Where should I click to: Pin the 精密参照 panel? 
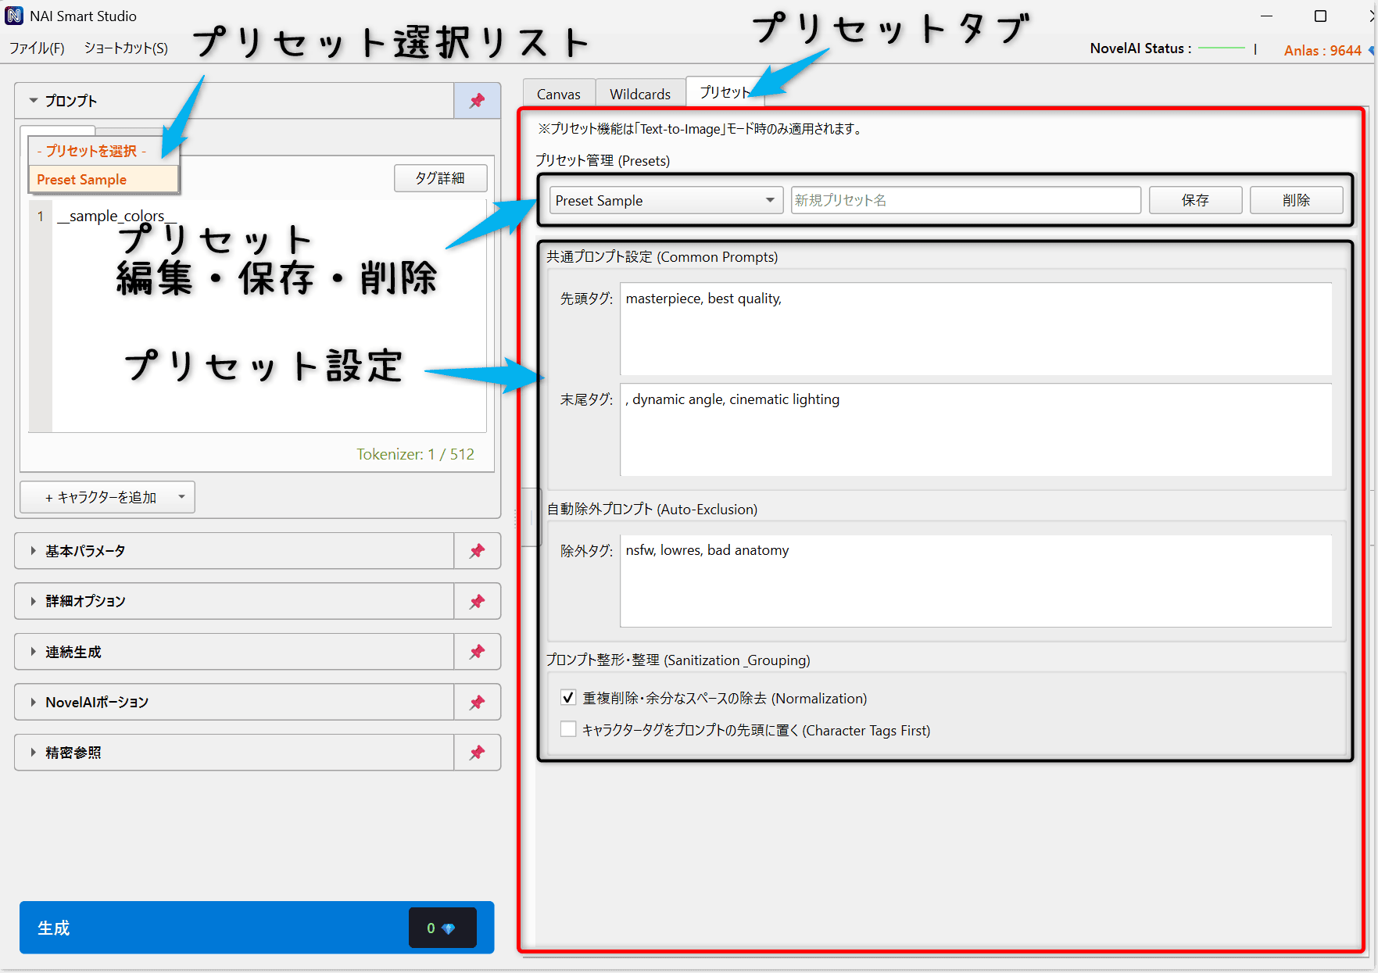pos(477,753)
